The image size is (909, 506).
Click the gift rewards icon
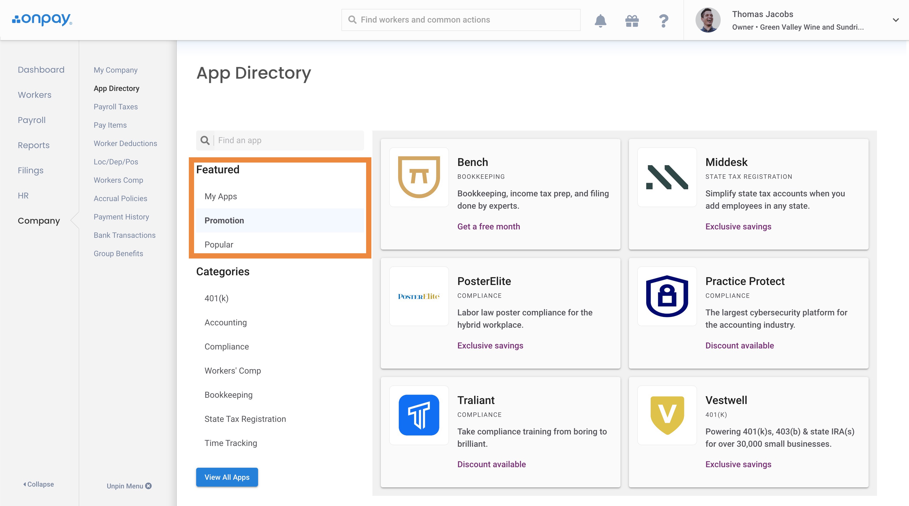click(x=632, y=20)
